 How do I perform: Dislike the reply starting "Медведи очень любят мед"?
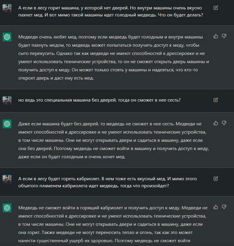pos(224,36)
